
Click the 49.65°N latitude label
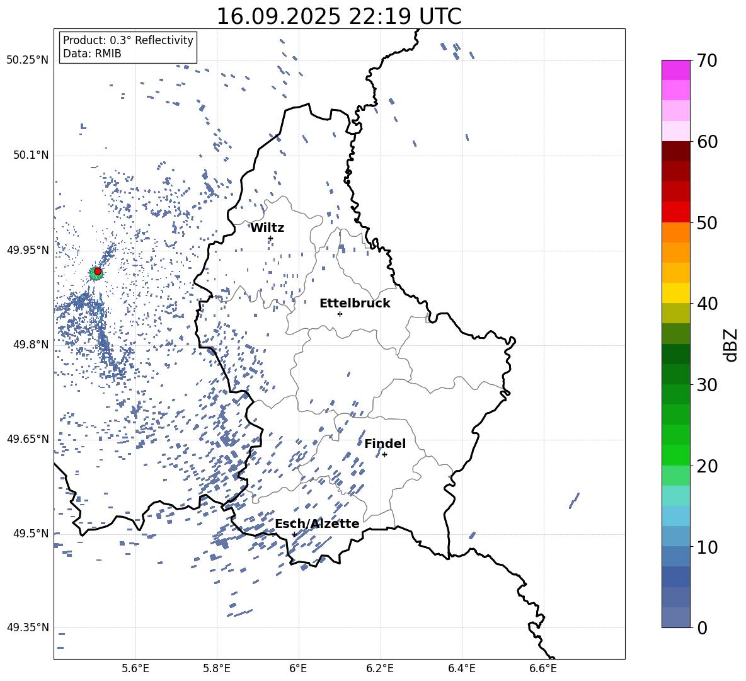[28, 438]
